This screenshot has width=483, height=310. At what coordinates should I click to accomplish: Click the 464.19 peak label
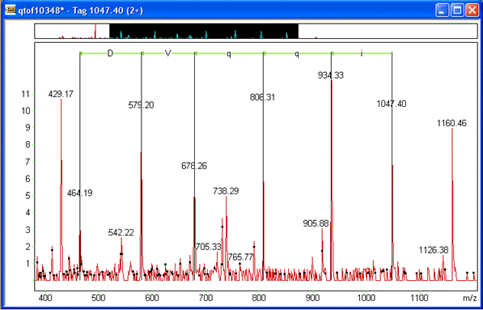pyautogui.click(x=80, y=193)
